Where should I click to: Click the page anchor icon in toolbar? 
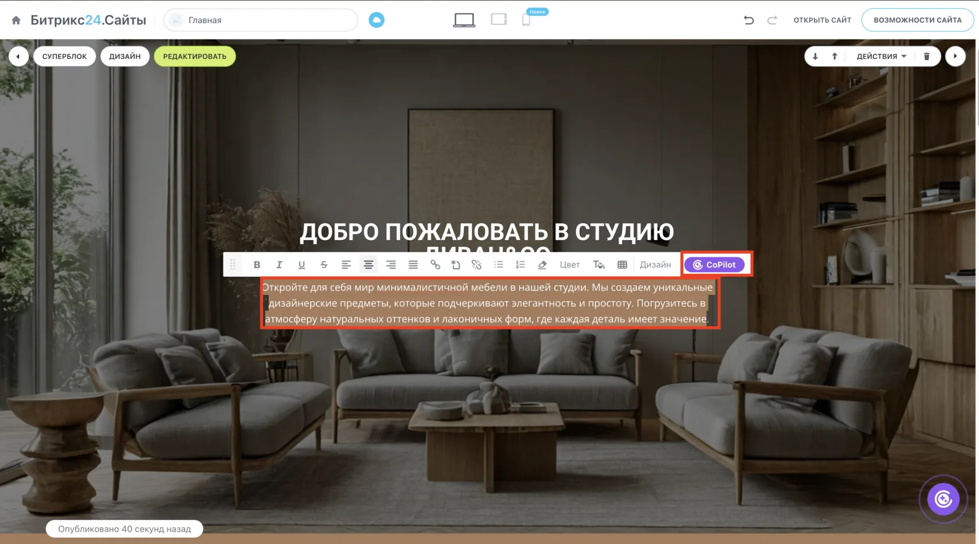(x=456, y=264)
